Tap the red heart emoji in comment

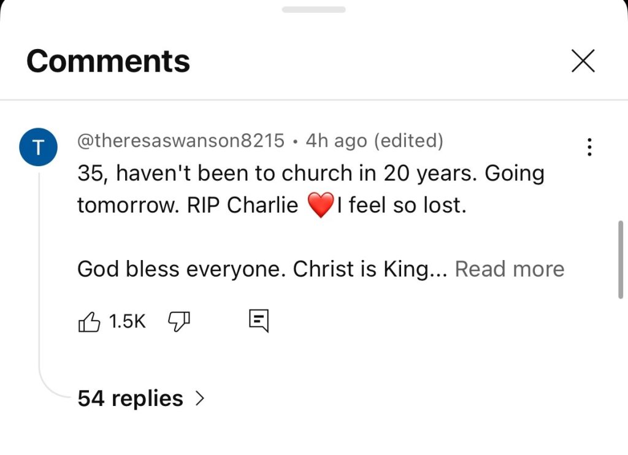tap(320, 205)
